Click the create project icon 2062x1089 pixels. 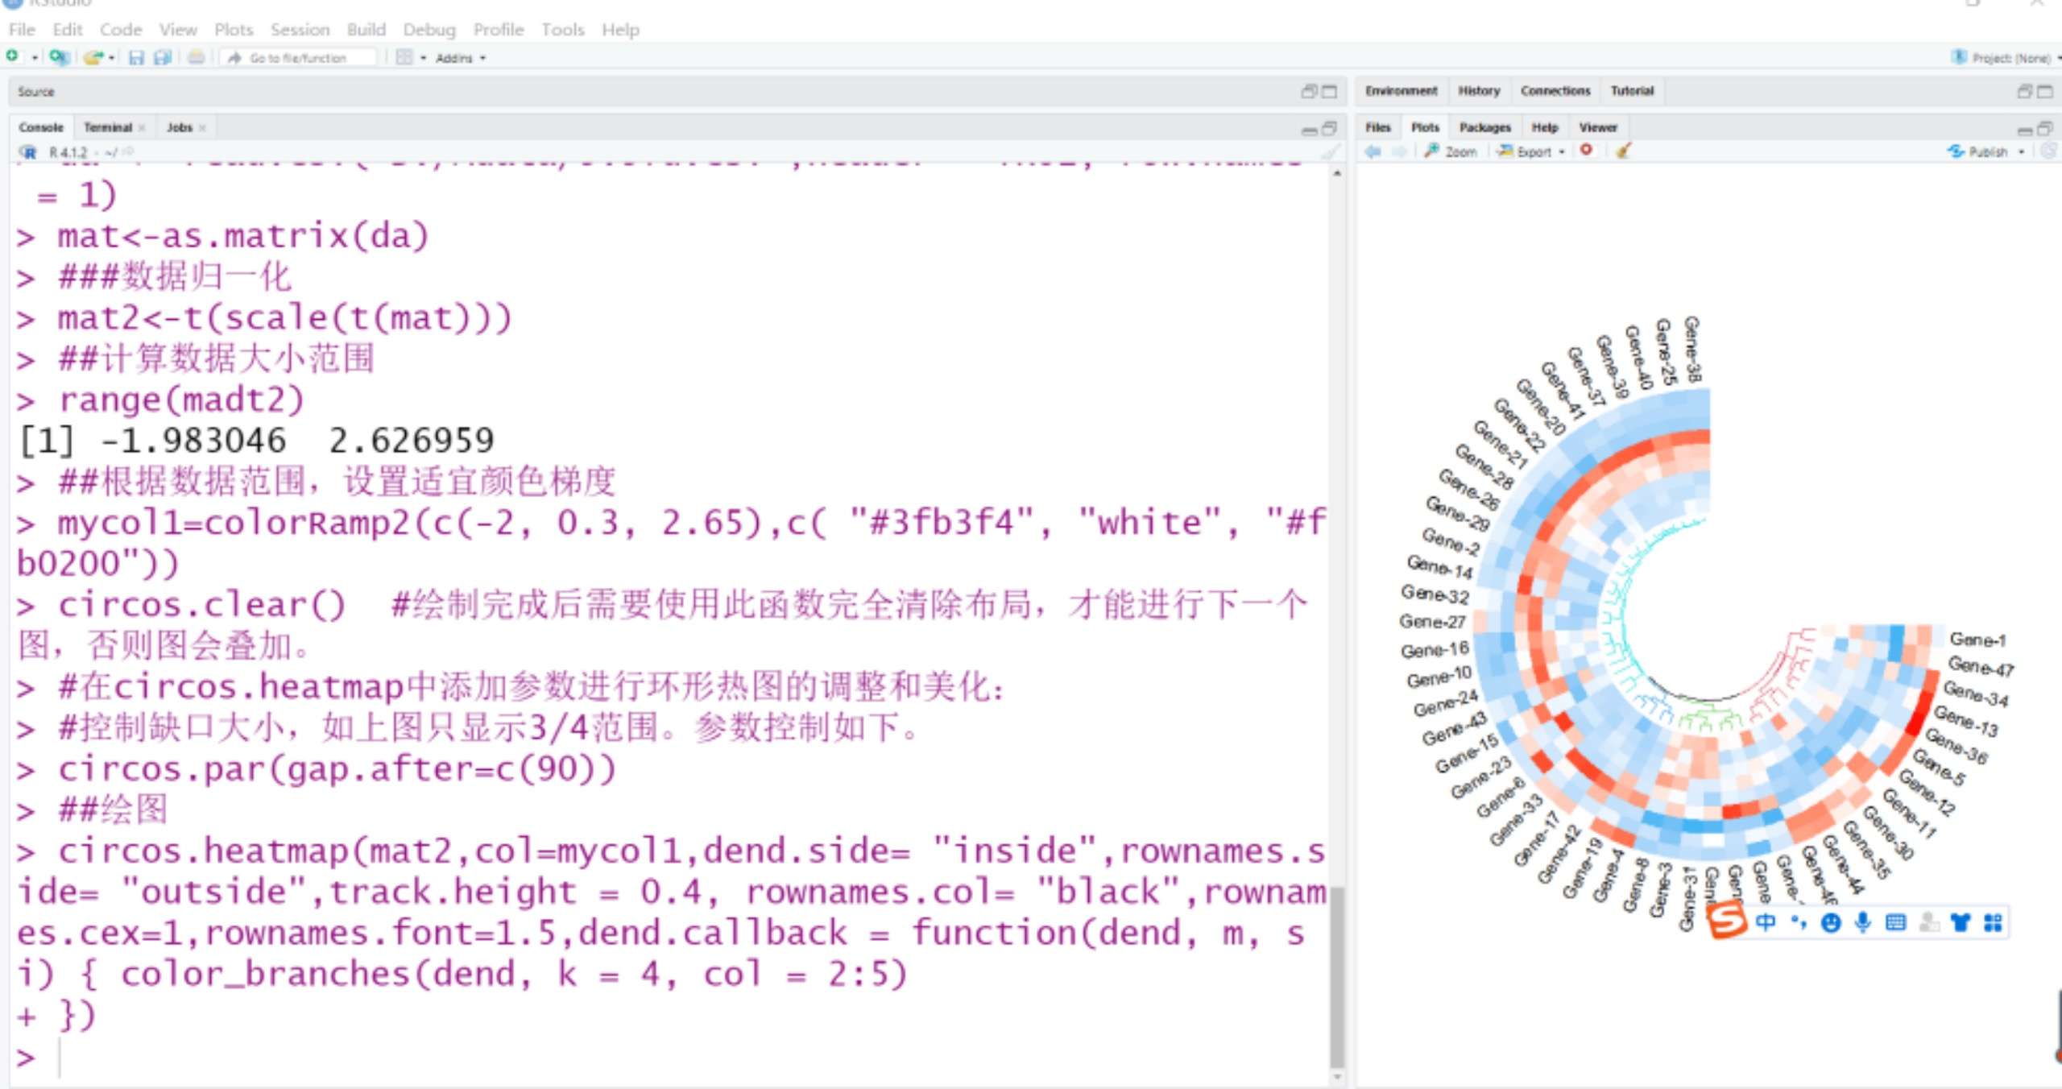[x=57, y=57]
